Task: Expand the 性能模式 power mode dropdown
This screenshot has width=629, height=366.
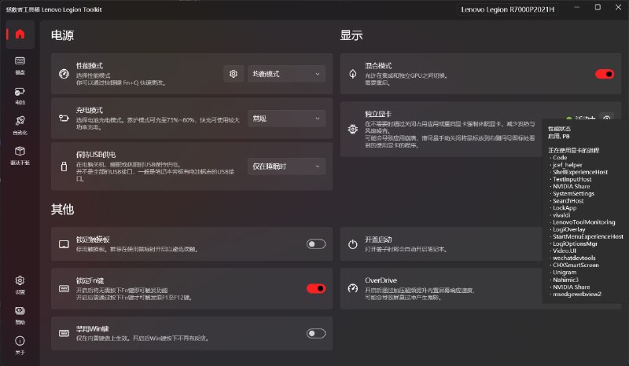Action: [286, 74]
